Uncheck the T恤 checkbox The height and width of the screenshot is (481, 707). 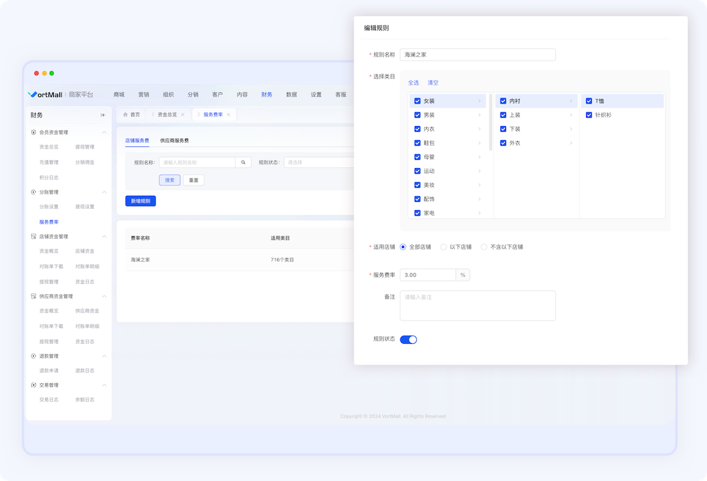click(589, 101)
